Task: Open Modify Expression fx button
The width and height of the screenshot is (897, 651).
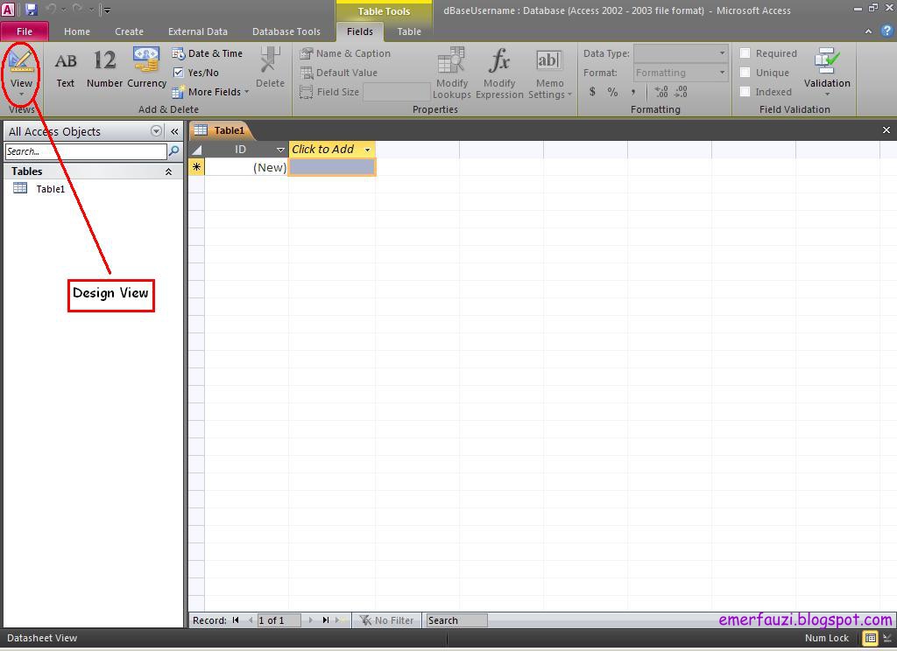Action: coord(499,73)
